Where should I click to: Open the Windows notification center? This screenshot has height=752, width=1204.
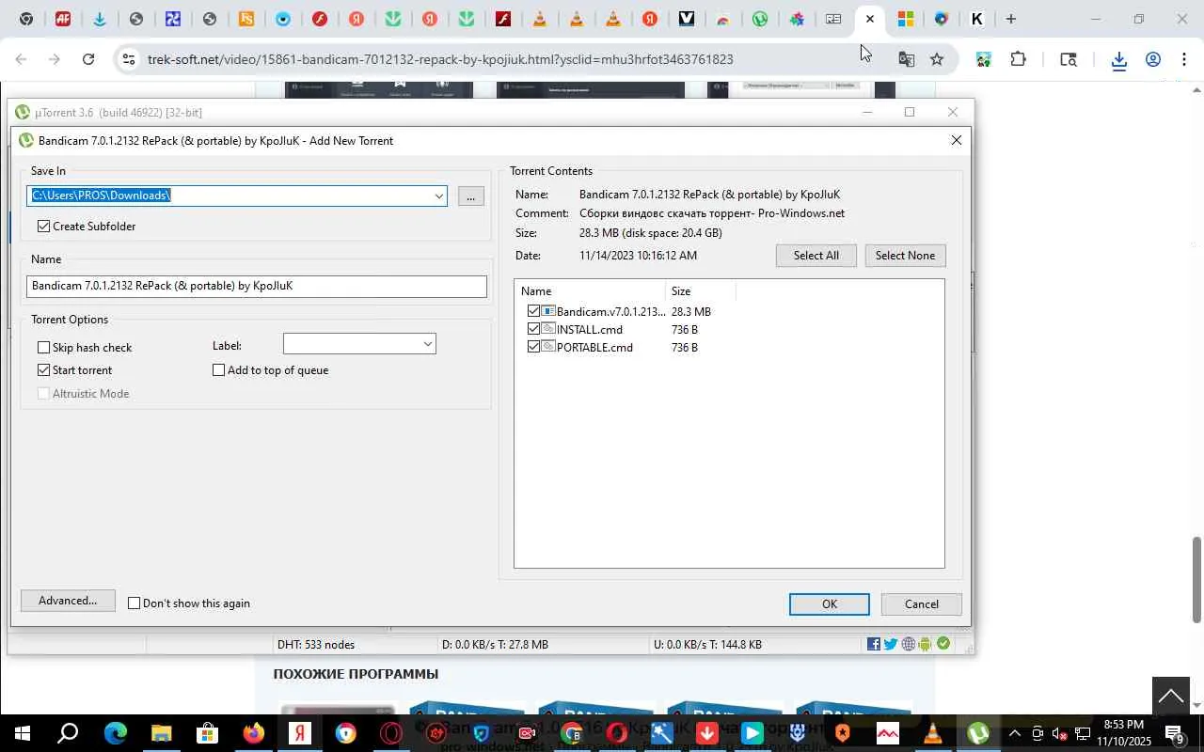[x=1176, y=733]
